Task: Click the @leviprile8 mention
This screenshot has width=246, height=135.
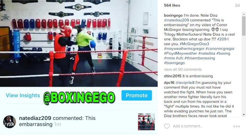Action: (185, 83)
